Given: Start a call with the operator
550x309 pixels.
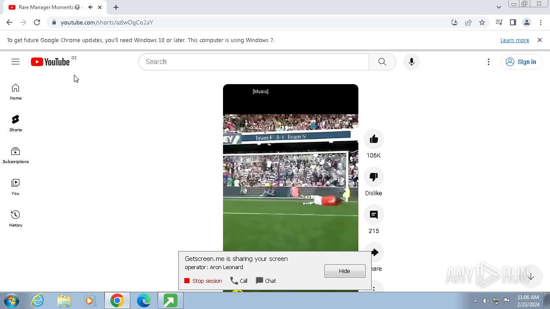Looking at the screenshot, I should pos(239,281).
